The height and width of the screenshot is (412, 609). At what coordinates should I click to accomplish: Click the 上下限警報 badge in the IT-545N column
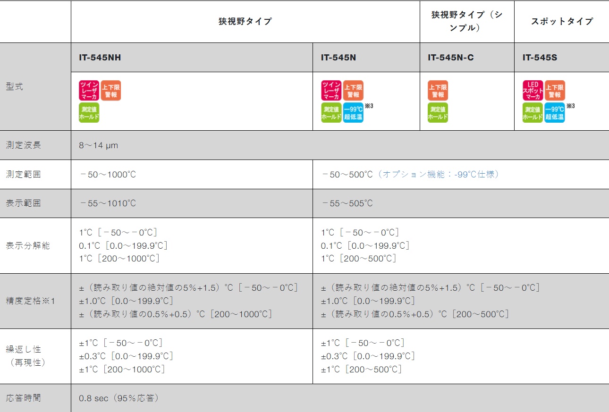tap(353, 91)
